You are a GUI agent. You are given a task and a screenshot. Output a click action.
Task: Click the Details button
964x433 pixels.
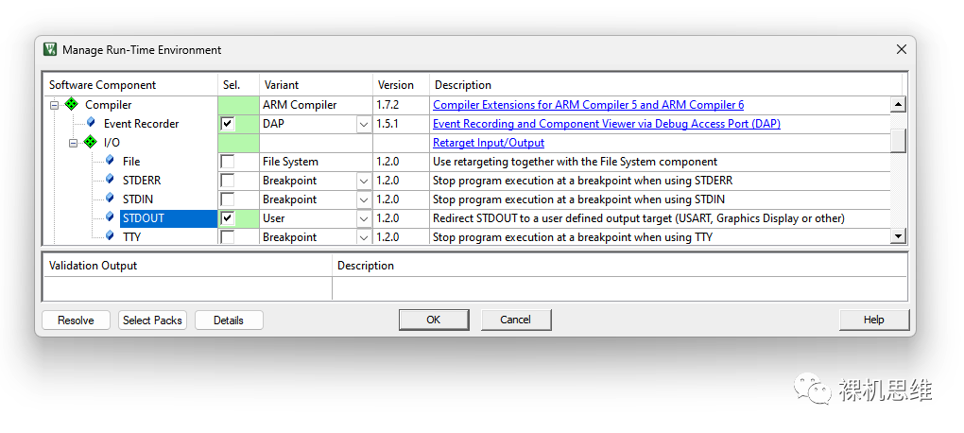229,320
